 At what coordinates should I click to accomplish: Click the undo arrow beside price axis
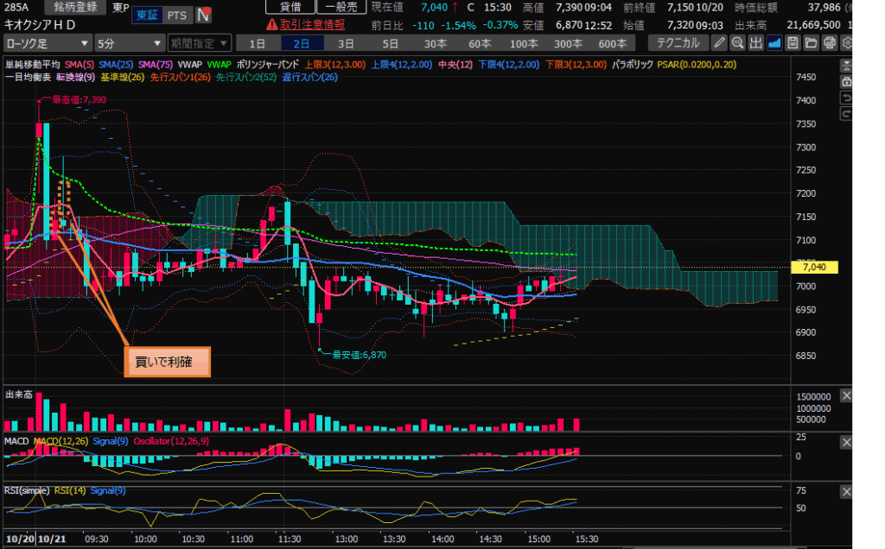click(846, 98)
